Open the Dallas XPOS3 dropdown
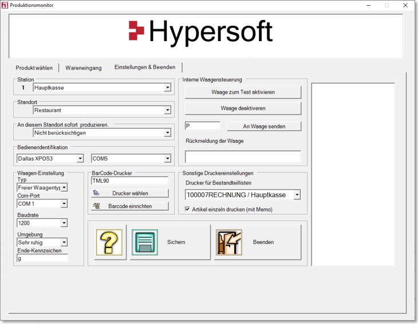Image resolution: width=418 pixels, height=324 pixels. click(x=80, y=158)
